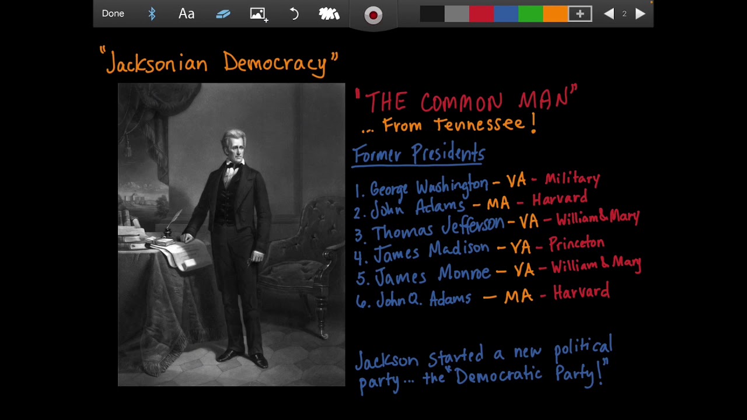This screenshot has width=747, height=420.
Task: Tap "Harvard" beside John Q. Adams
Action: [x=581, y=292]
